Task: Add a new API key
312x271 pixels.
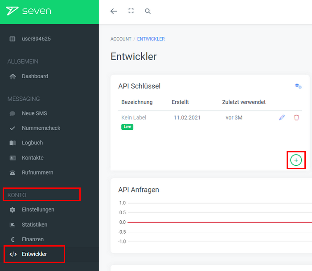Action: coord(296,160)
